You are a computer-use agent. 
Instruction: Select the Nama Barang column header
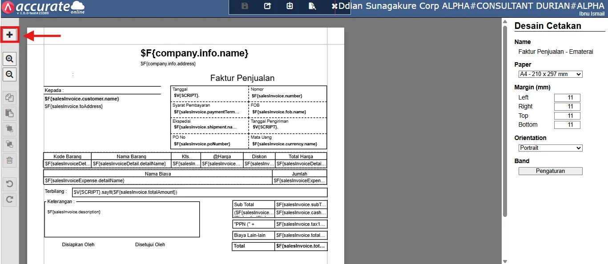pyautogui.click(x=131, y=156)
